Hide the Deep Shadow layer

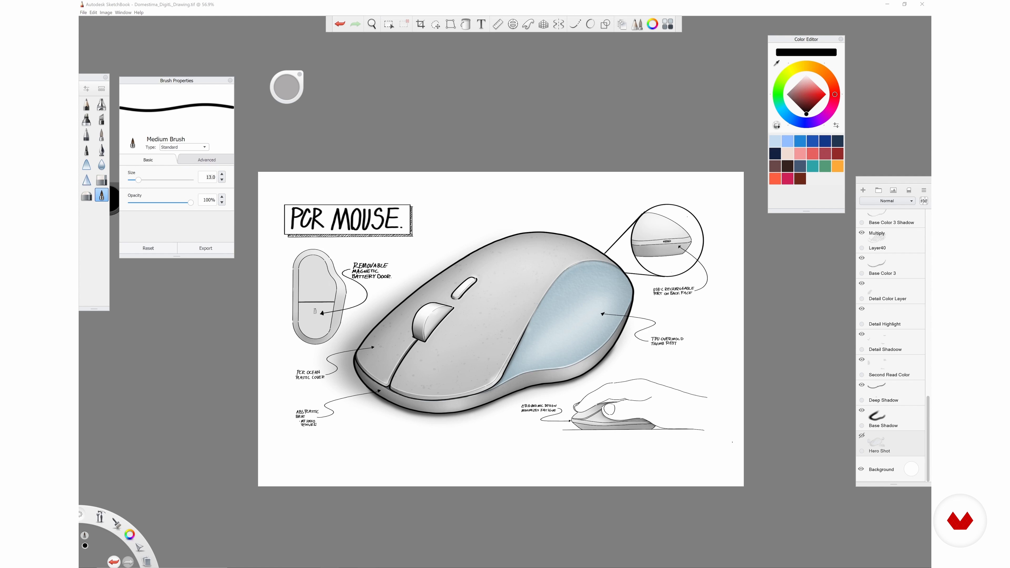click(862, 385)
